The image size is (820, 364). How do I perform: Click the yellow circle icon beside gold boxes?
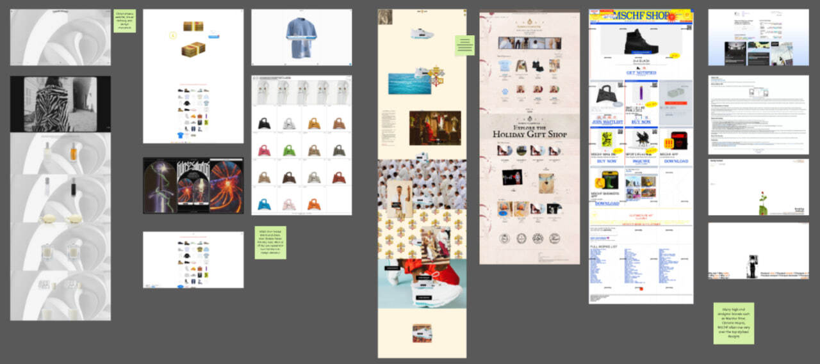point(173,35)
